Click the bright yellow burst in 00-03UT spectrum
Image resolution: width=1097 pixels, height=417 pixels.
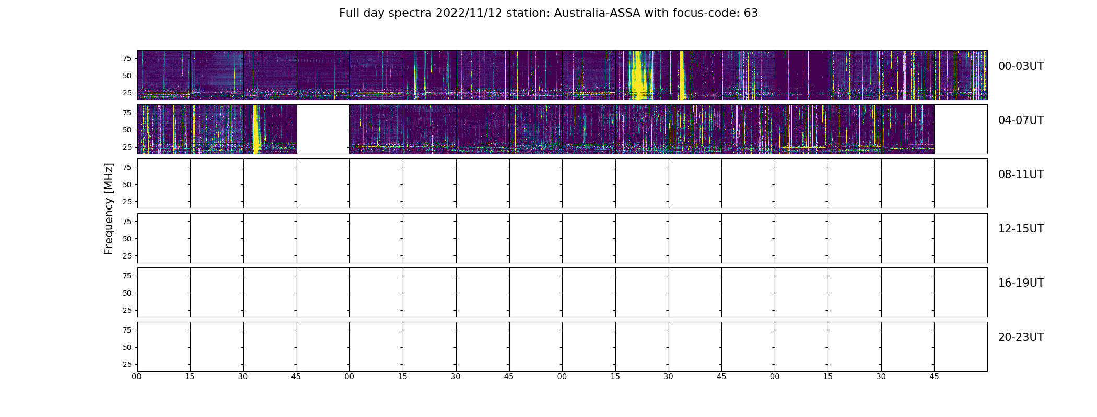coord(639,75)
